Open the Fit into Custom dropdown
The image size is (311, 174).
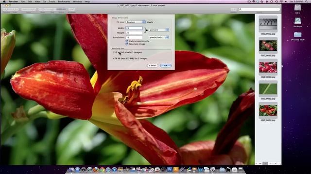pos(136,22)
